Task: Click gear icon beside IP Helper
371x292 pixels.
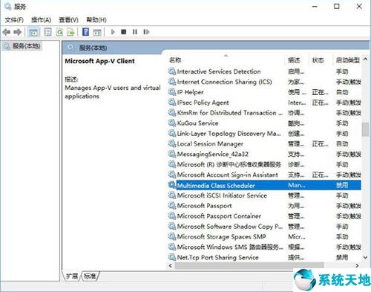Action: (x=172, y=92)
